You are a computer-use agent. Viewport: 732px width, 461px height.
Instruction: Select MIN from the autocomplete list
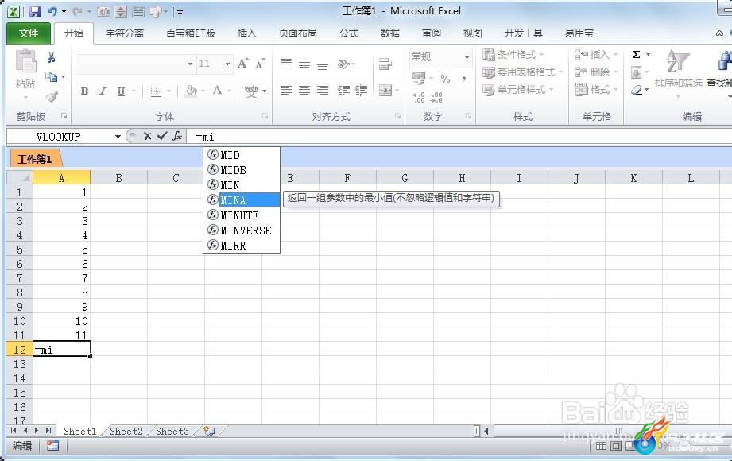pos(242,185)
